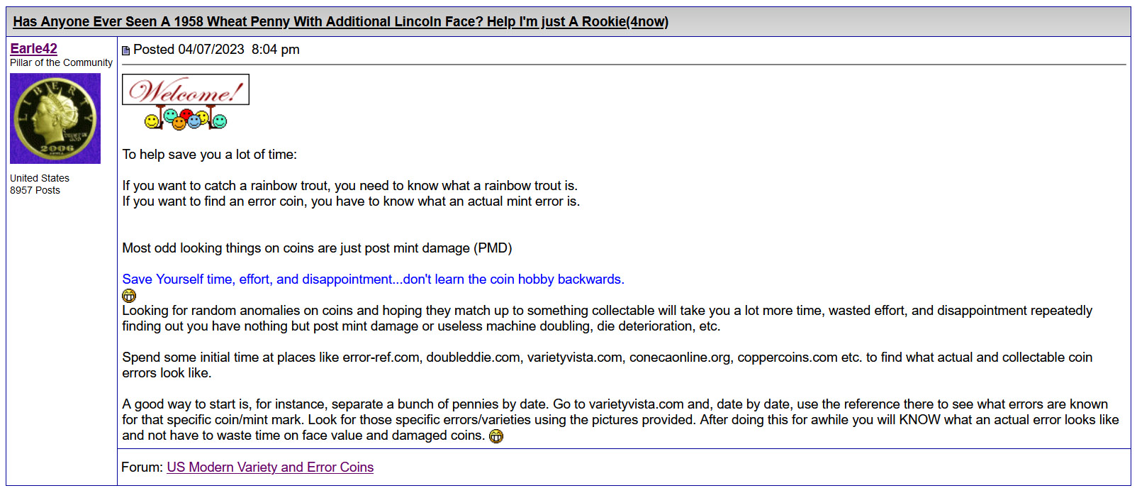Click the Welcome! banner image
Image resolution: width=1137 pixels, height=493 pixels.
186,89
